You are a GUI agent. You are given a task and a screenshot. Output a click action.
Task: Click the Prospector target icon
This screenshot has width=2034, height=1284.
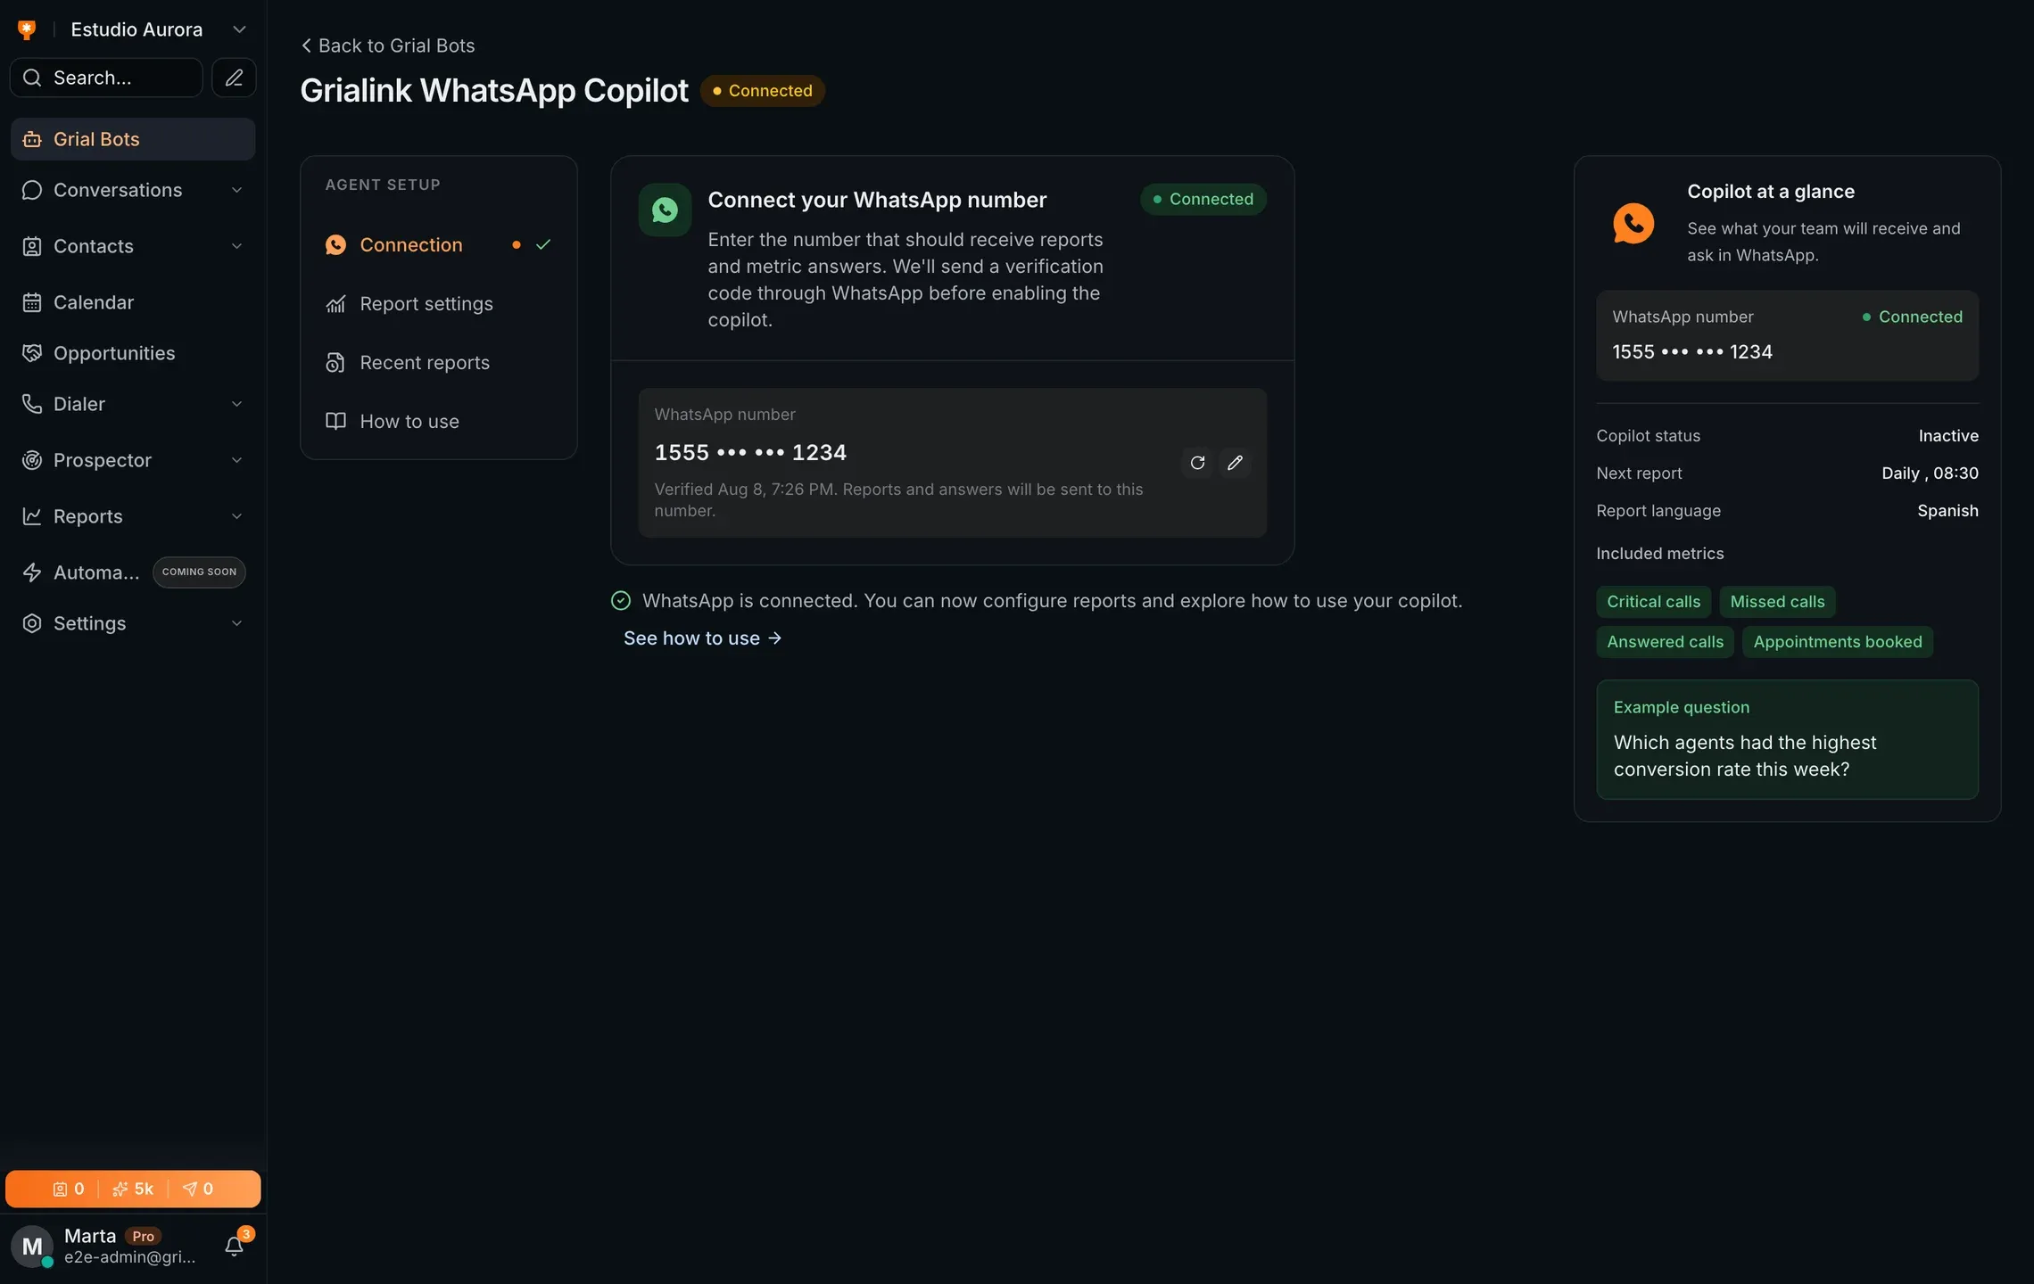point(32,460)
